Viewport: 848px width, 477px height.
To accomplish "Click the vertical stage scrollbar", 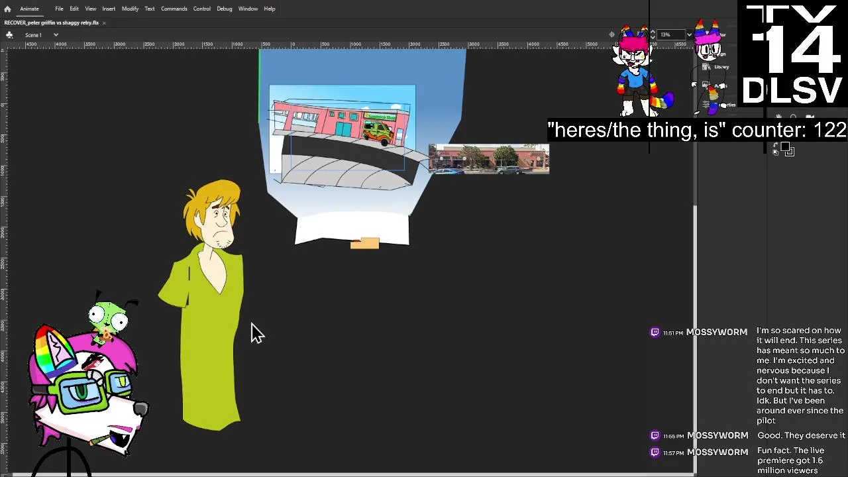I will coord(694,338).
